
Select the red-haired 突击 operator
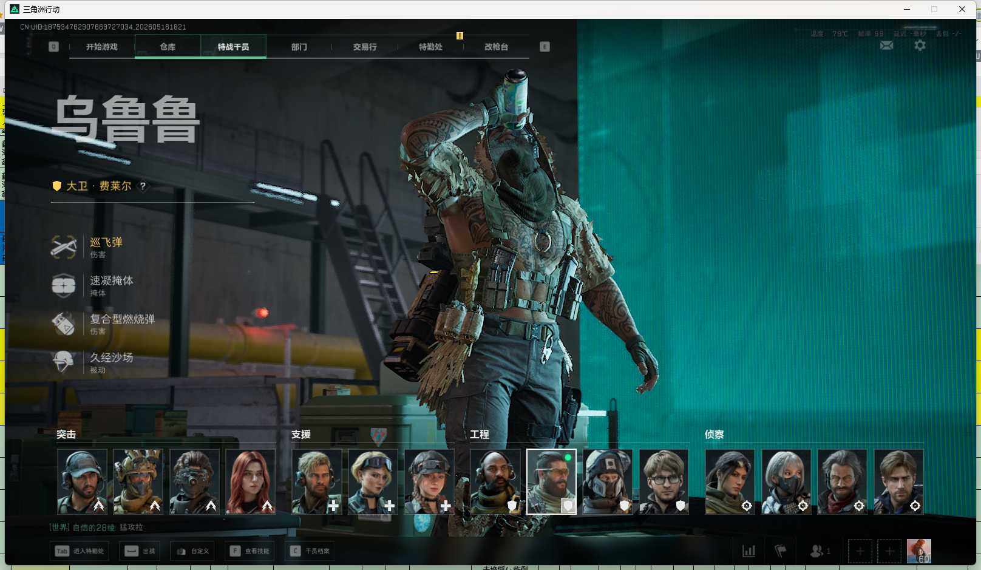[250, 481]
